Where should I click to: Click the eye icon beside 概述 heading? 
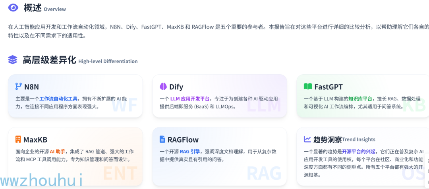point(13,8)
